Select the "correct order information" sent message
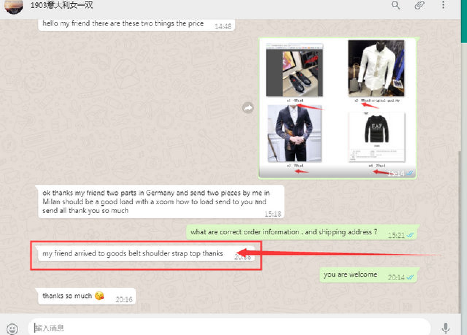467x335 pixels. [284, 232]
